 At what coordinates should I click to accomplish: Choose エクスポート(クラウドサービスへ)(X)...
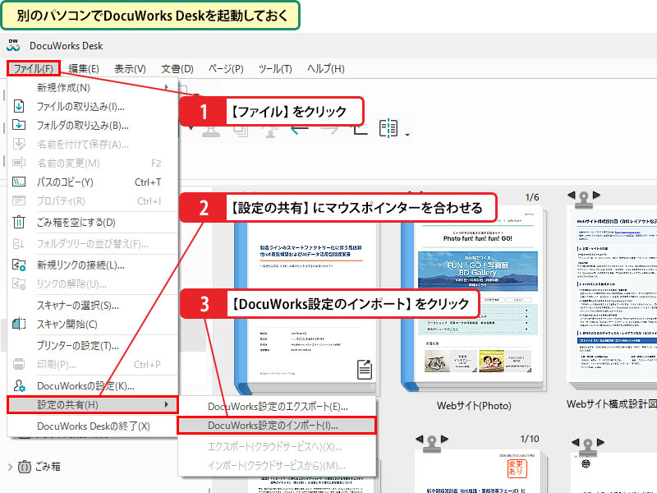coord(277,447)
